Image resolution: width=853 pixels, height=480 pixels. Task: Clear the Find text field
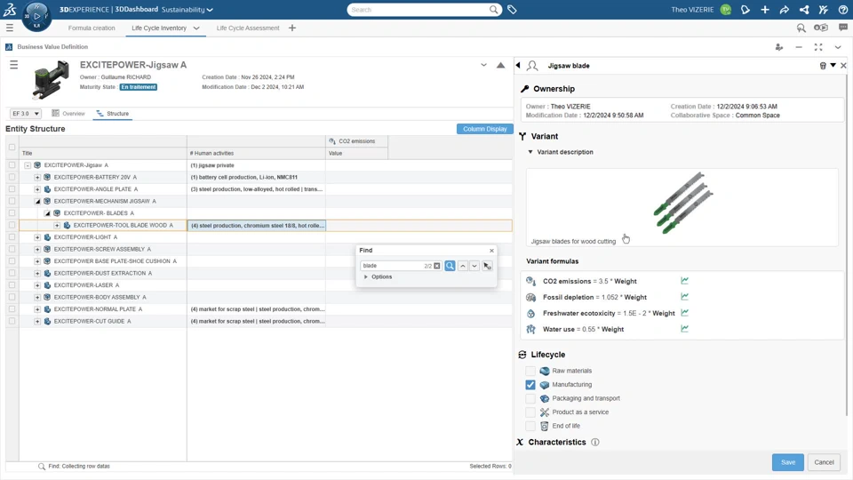(x=437, y=266)
